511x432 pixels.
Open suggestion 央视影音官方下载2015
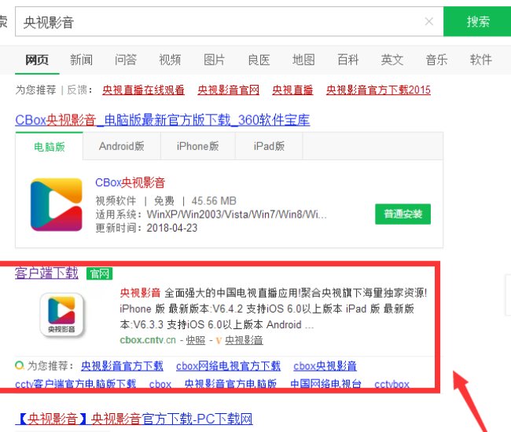click(378, 90)
